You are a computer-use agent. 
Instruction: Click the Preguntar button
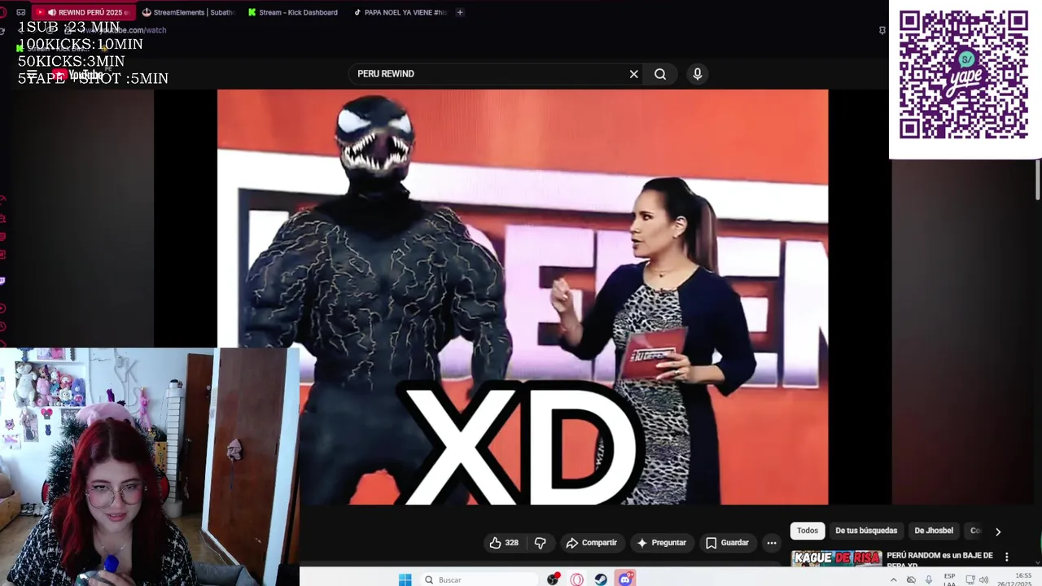click(x=662, y=543)
